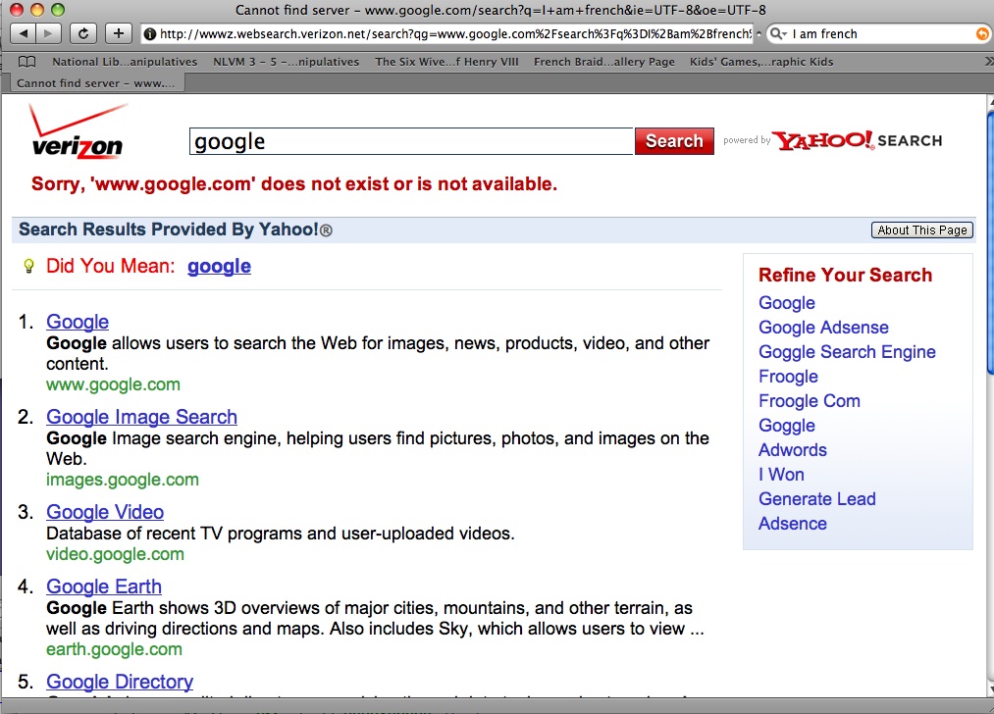Click the Verizon search box containing 'google'
This screenshot has height=714, width=994.
pos(411,141)
